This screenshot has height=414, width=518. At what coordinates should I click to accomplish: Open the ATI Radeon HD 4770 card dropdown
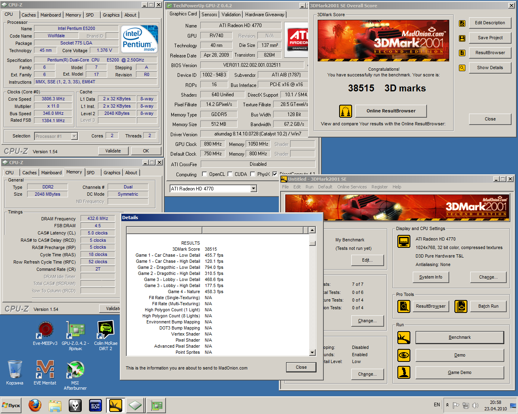pos(253,188)
